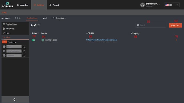Click the user avatar icon
Screen dimensions: 184x103
(143, 5)
